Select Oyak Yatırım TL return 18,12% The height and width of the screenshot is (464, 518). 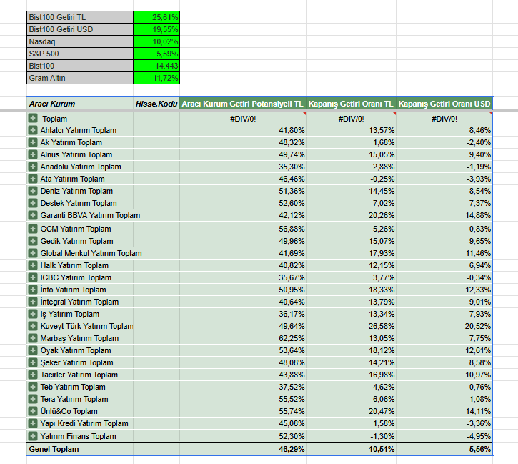point(351,350)
